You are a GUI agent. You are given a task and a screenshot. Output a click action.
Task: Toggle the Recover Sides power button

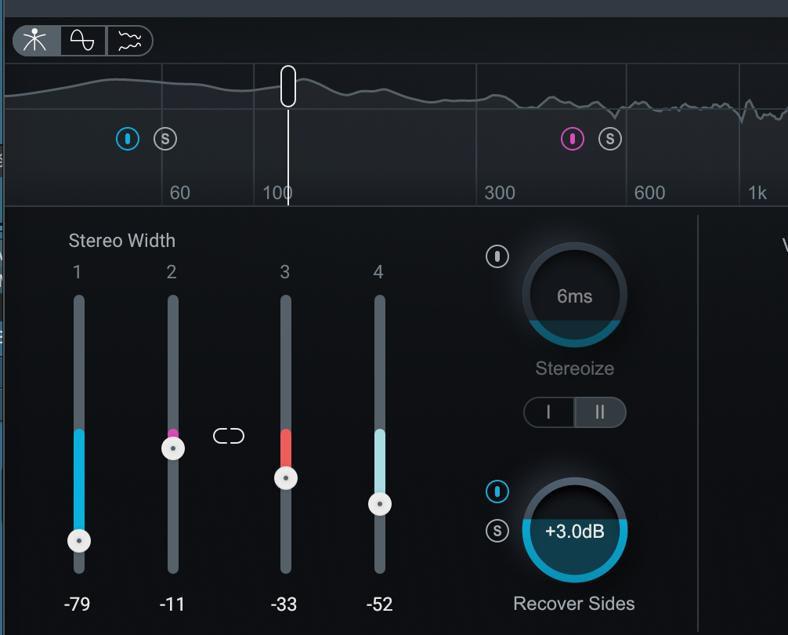[497, 492]
